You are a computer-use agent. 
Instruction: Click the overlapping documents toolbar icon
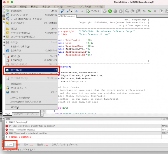(161, 11)
